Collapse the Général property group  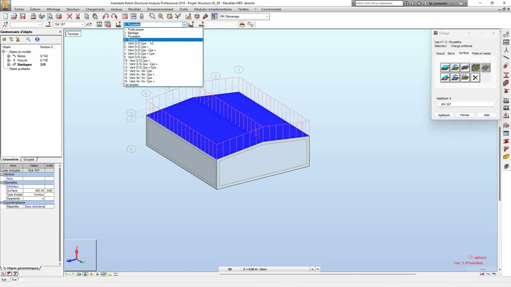click(x=2, y=175)
